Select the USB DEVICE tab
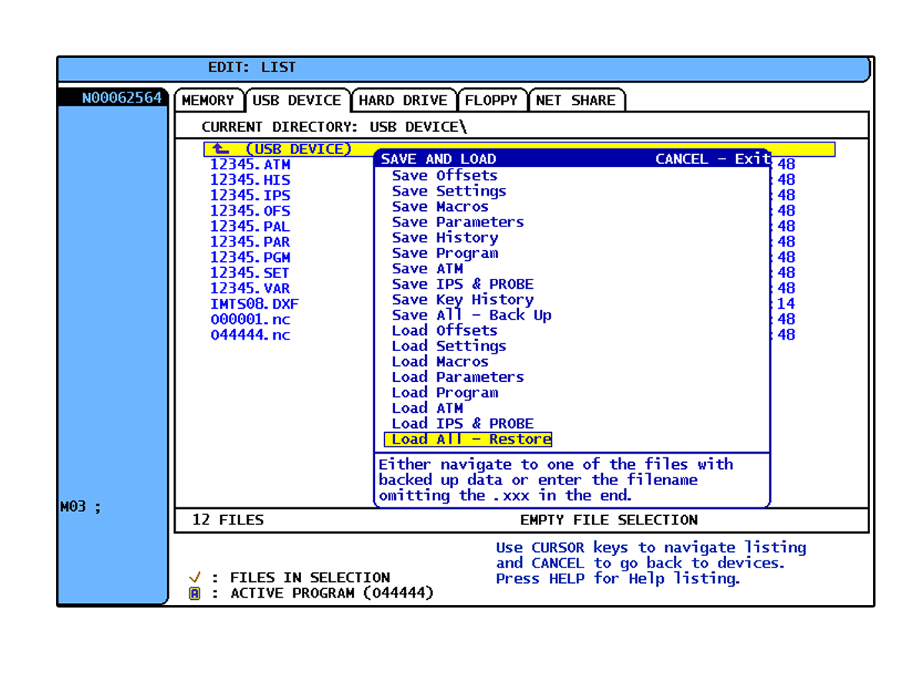The height and width of the screenshot is (693, 924). pos(297,100)
